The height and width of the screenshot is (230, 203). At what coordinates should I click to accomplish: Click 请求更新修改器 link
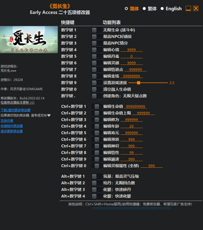click(11, 131)
